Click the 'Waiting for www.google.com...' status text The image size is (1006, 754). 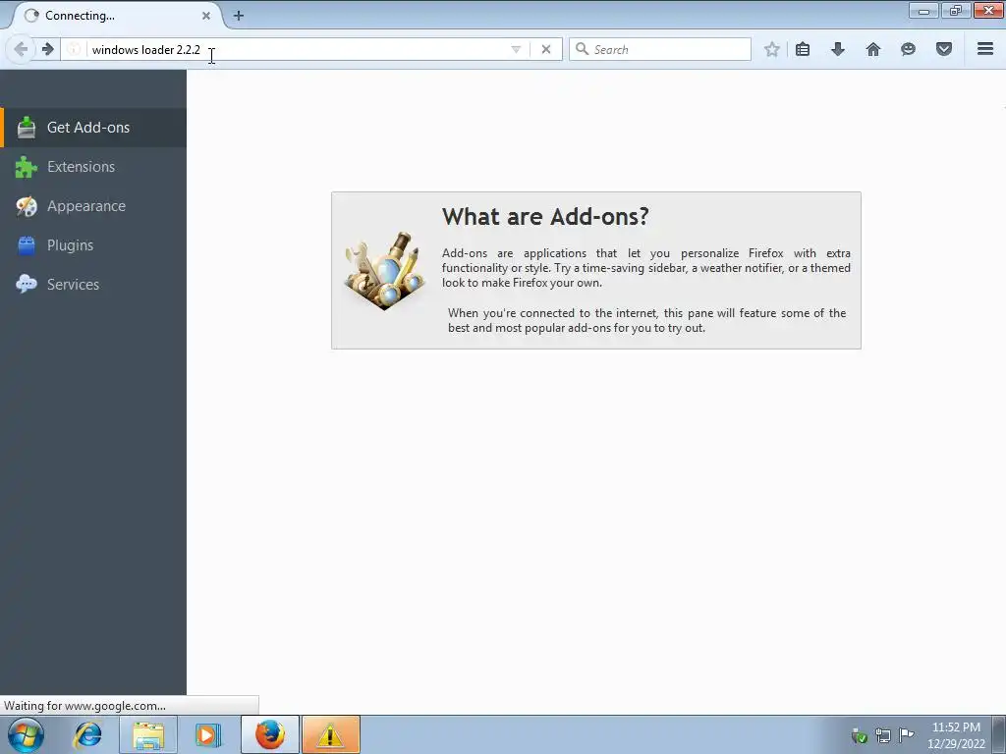coord(84,705)
